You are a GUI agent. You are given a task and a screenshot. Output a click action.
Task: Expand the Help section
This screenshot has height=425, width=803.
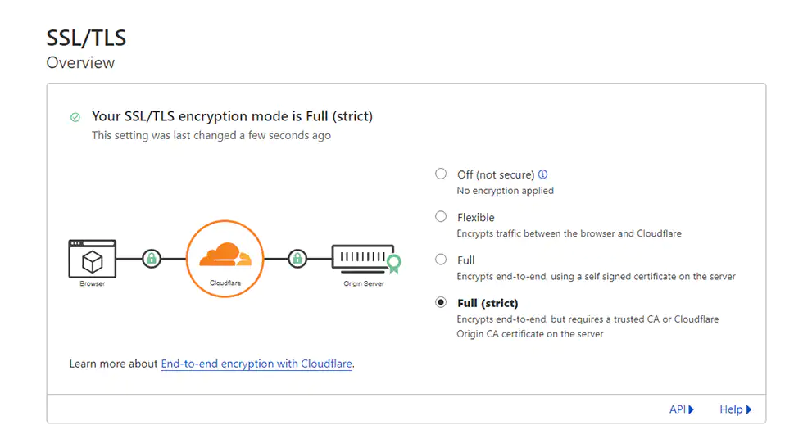point(735,409)
